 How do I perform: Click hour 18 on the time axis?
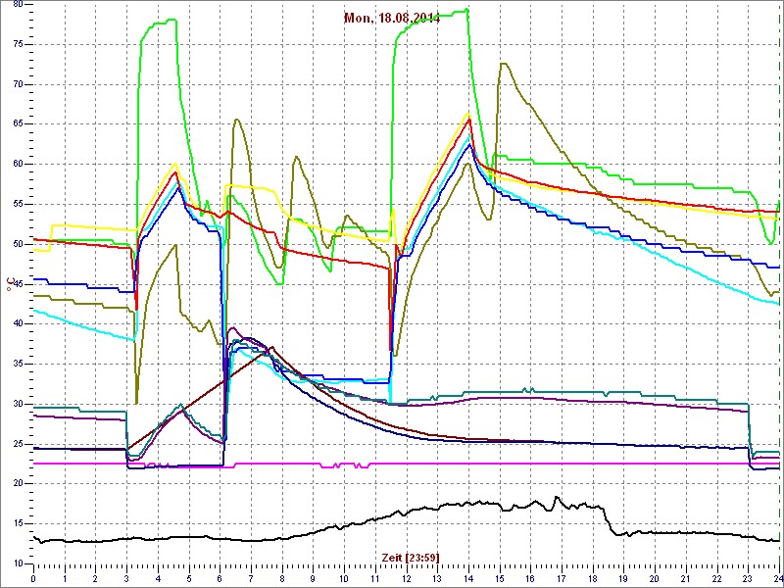point(593,578)
